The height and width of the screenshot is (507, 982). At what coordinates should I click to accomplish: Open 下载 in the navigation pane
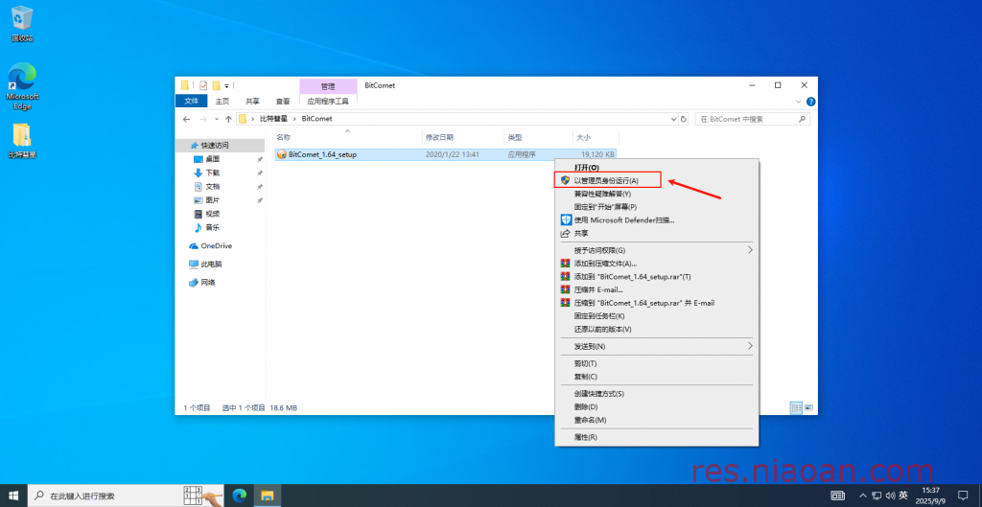(212, 173)
